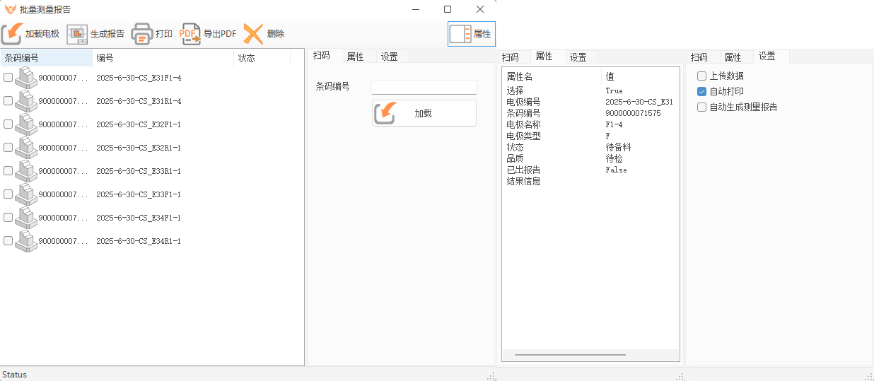Click the 品质 value 待检

click(614, 158)
